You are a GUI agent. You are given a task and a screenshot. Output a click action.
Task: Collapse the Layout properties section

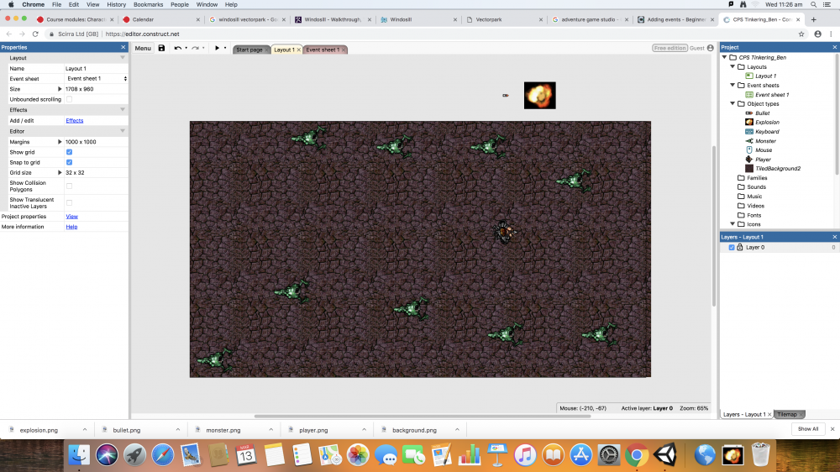(122, 58)
